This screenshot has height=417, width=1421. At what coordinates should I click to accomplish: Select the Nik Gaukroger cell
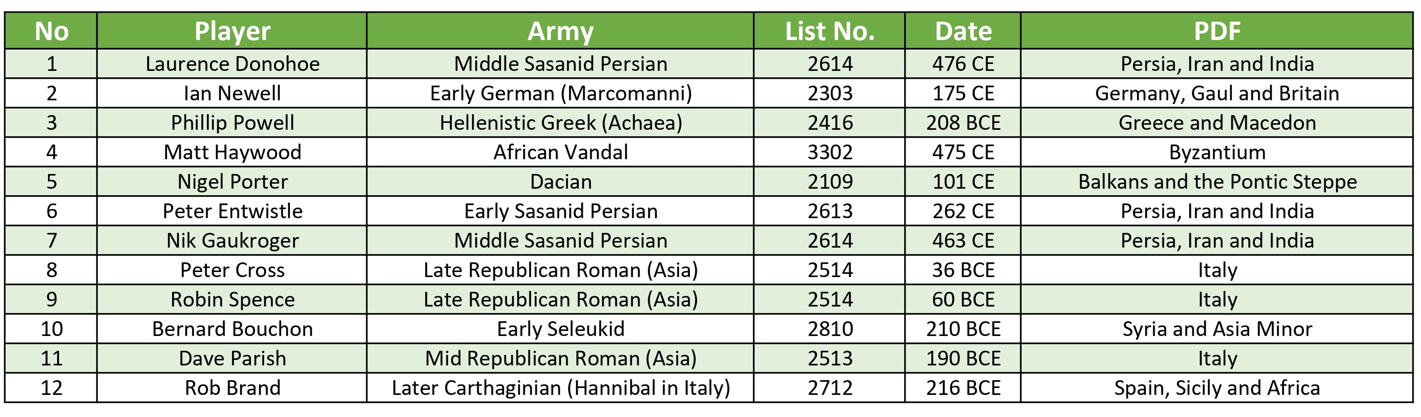(232, 241)
